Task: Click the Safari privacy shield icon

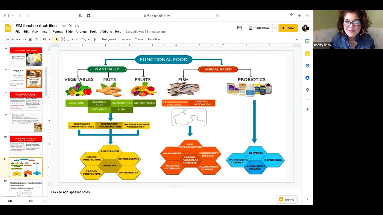Action: point(80,16)
